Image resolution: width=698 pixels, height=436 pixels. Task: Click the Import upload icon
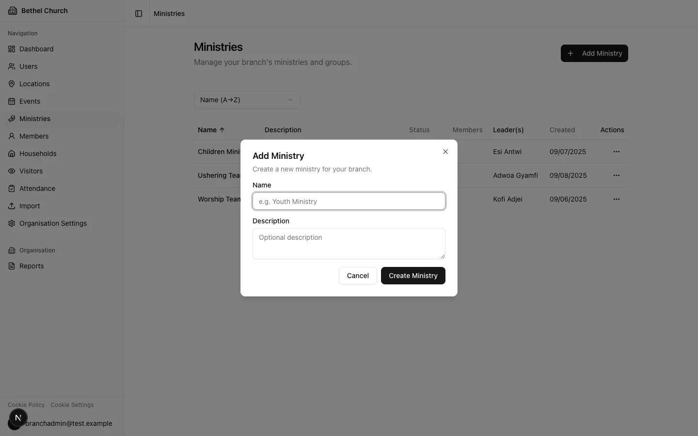pos(12,206)
